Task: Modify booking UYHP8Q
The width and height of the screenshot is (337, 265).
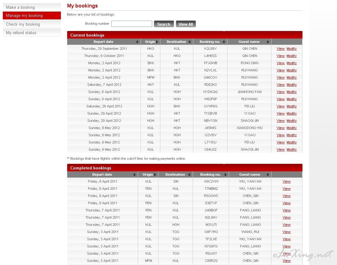Action: pos(292,106)
